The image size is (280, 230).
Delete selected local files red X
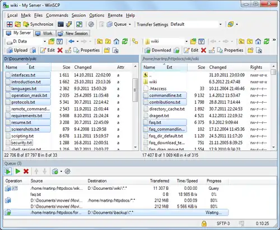pos(60,50)
